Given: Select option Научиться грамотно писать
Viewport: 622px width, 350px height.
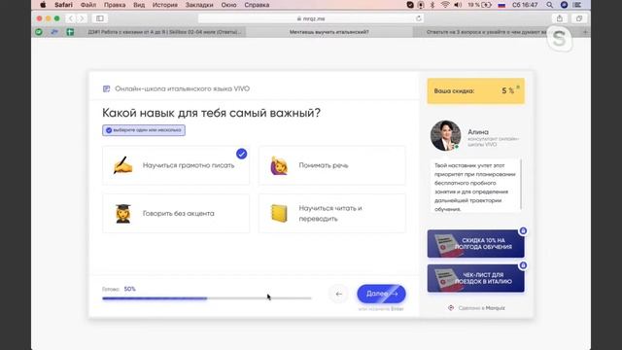Looking at the screenshot, I should tap(176, 165).
